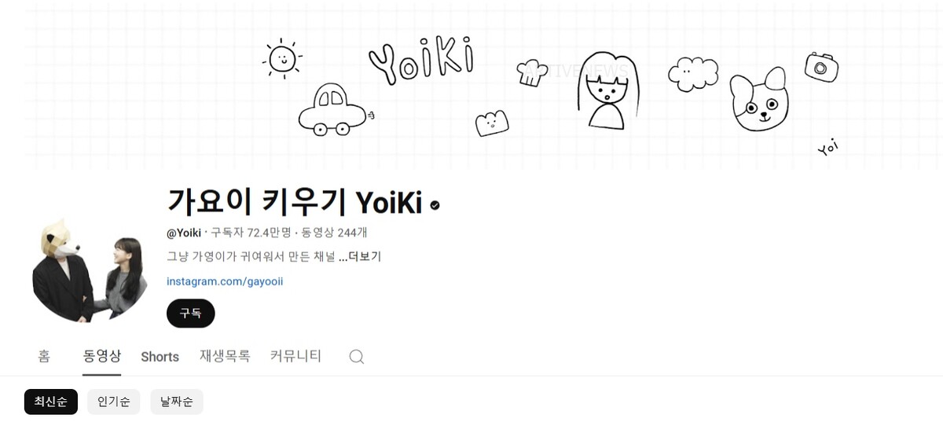Select the 인기순 sort chip
943x422 pixels.
(114, 402)
